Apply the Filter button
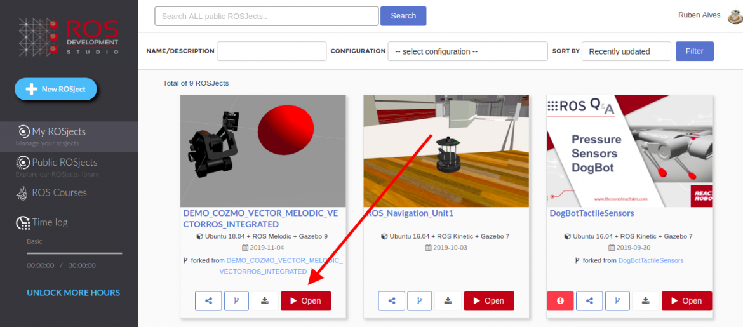743x327 pixels. (x=694, y=51)
